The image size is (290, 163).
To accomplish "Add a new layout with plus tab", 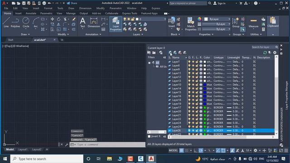I will click(47, 149).
